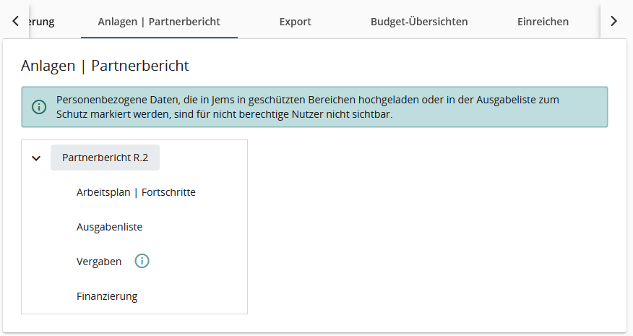
Task: Open the Finanzierung tree entry
Action: point(107,296)
